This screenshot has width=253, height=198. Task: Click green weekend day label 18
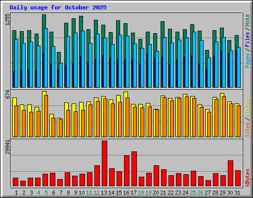(x=141, y=193)
